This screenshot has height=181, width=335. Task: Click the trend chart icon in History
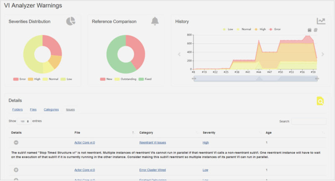321,21
